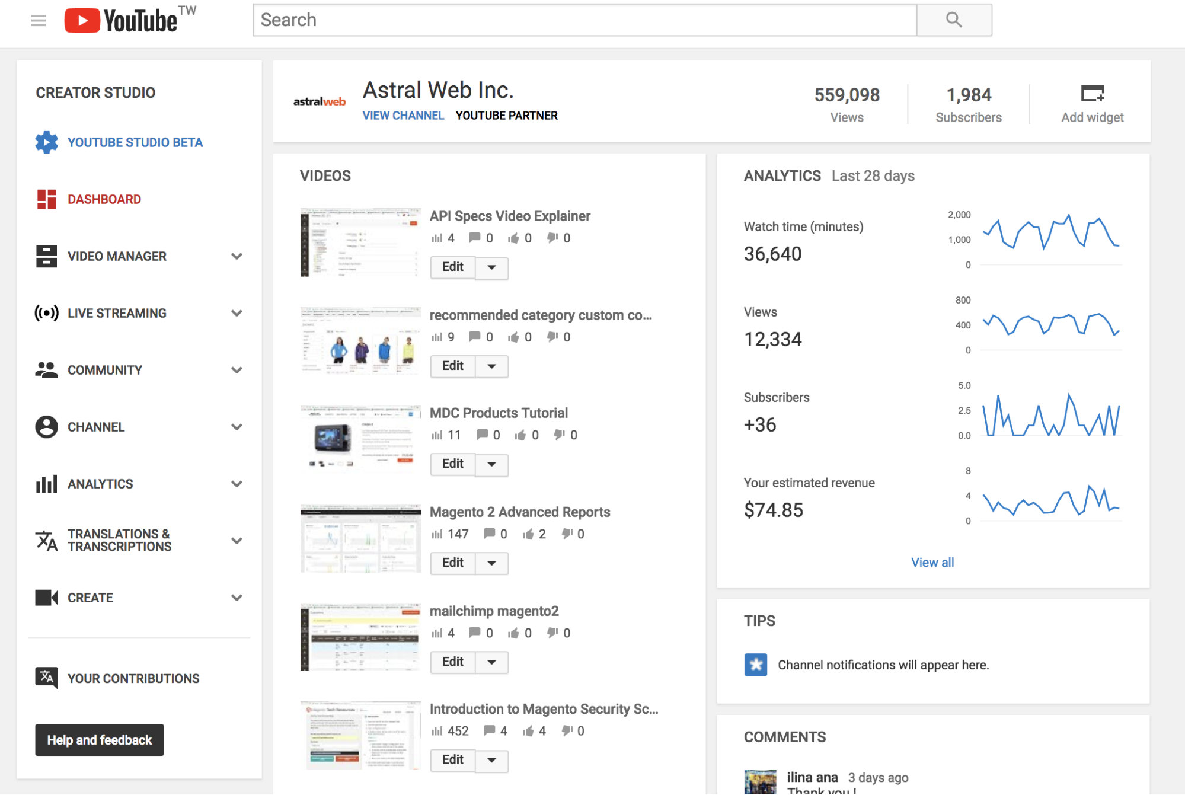Click the Watch time sparkline chart
The image size is (1185, 795).
click(x=1051, y=232)
